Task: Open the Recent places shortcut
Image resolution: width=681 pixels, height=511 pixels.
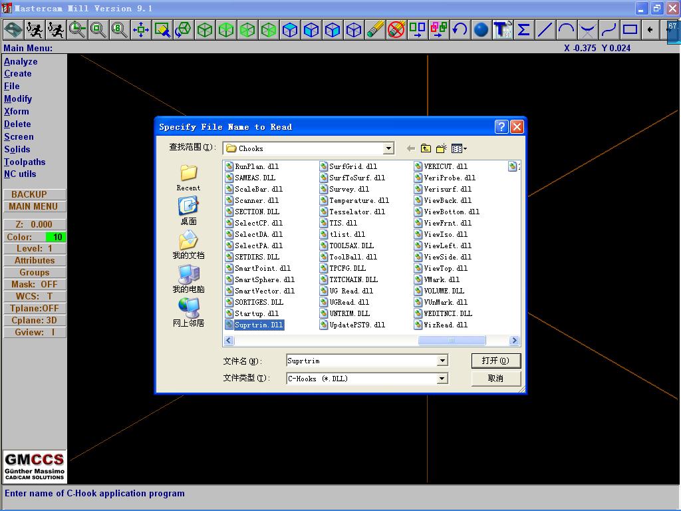Action: click(188, 178)
